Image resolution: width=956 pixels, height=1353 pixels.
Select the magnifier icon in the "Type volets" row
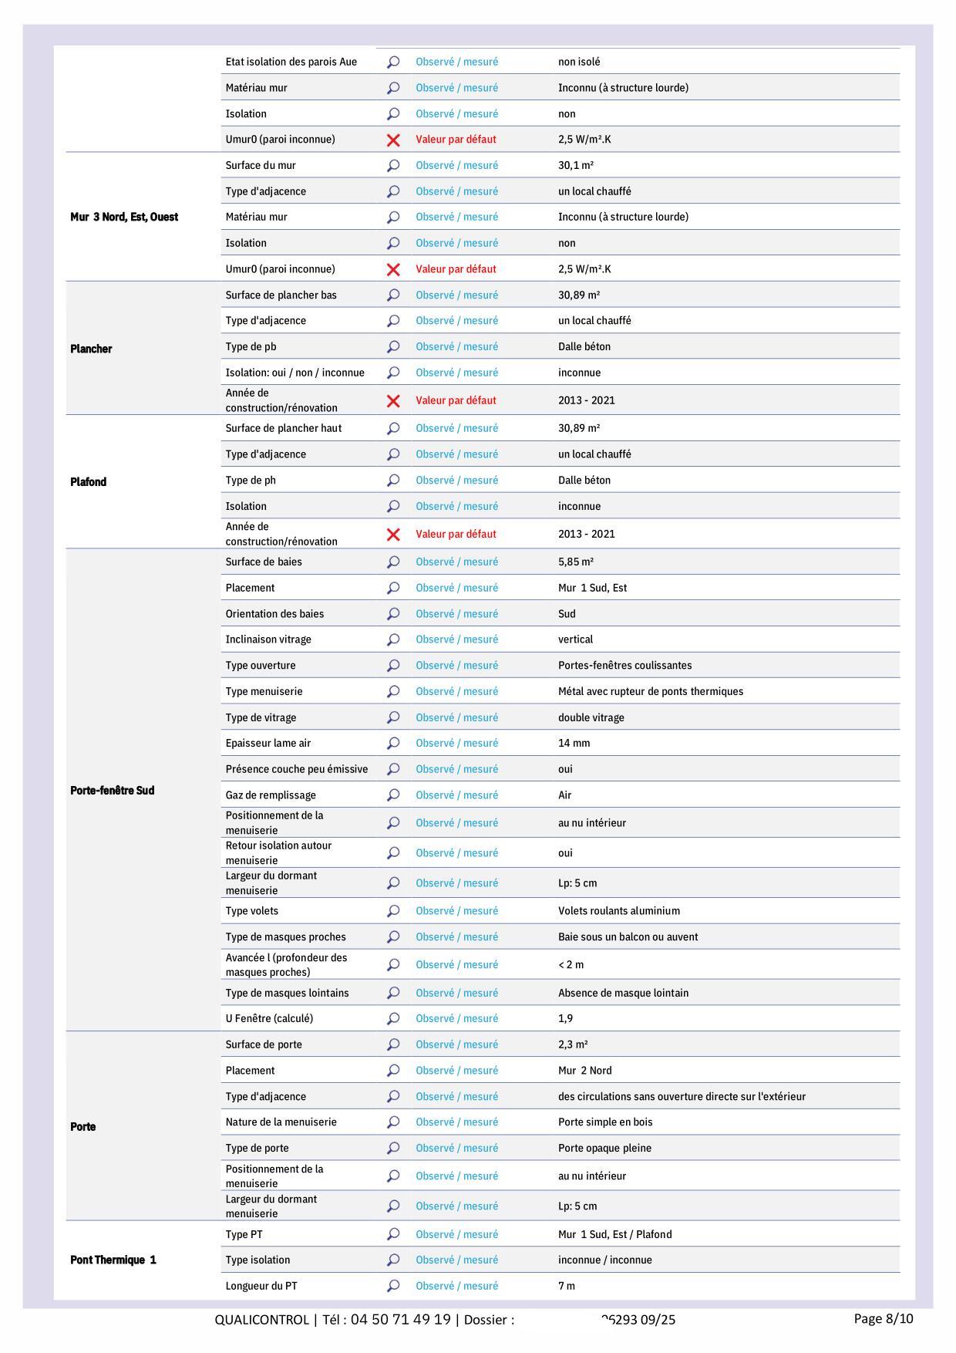pos(393,911)
